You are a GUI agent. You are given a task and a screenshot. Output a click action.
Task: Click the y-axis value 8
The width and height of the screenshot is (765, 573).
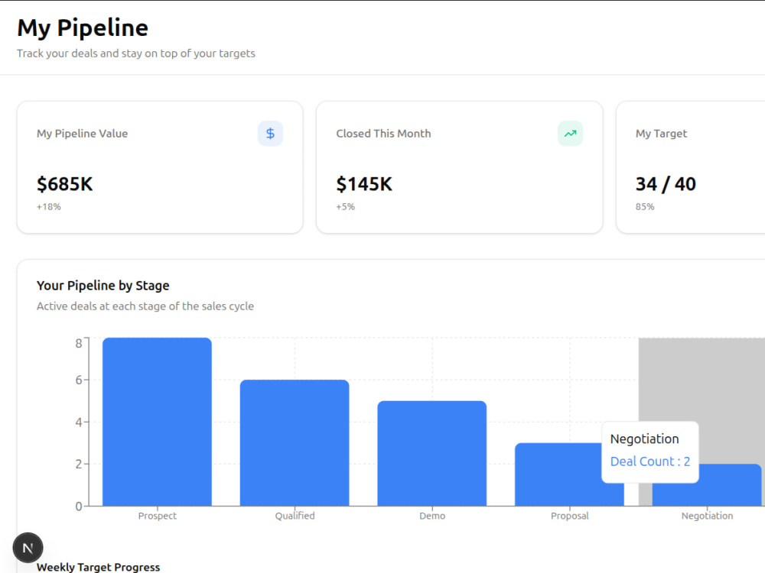click(79, 344)
